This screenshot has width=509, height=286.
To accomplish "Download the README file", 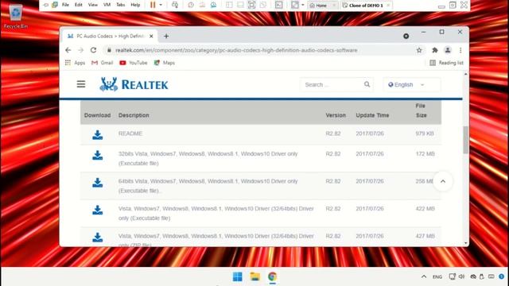I will [97, 134].
